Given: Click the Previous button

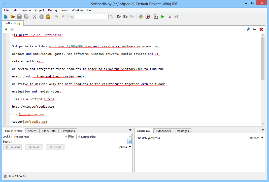Looking at the screenshot, I should [x=13, y=147].
